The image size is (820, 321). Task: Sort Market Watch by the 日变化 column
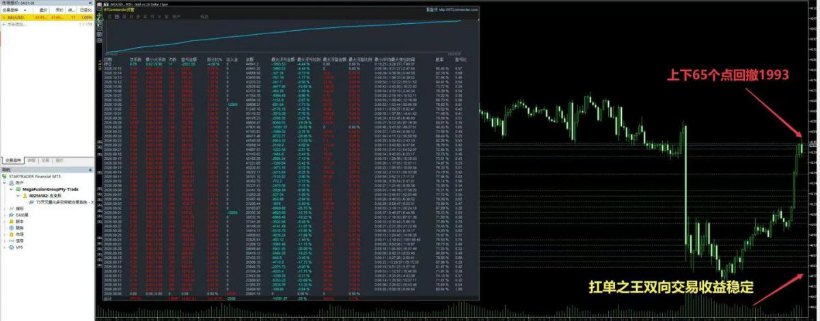pos(85,10)
